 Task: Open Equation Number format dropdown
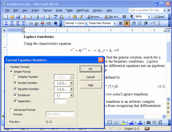click(x=71, y=89)
